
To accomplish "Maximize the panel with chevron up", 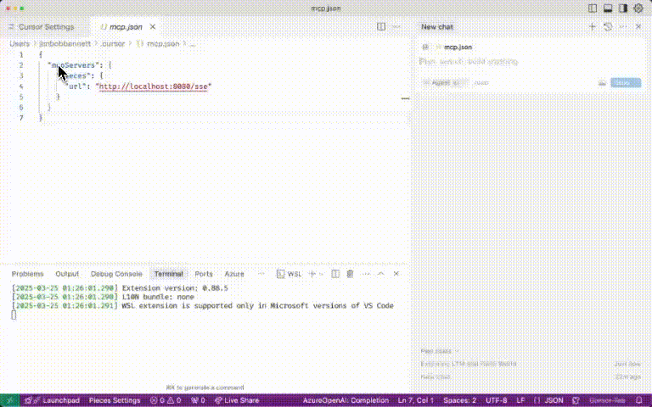I will coord(381,274).
